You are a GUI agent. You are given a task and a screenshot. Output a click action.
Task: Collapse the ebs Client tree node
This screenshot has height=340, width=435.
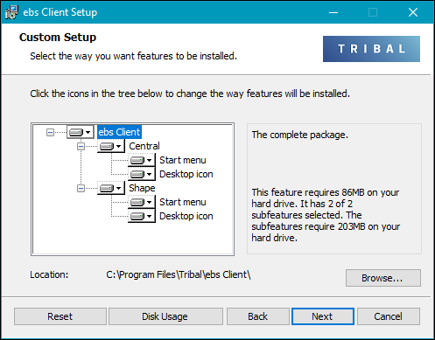[50, 132]
